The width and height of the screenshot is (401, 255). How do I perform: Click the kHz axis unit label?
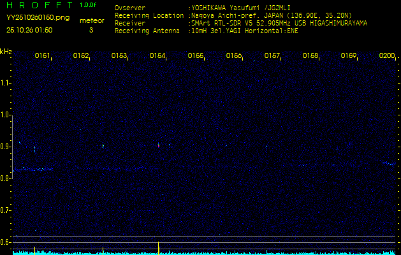click(6, 52)
